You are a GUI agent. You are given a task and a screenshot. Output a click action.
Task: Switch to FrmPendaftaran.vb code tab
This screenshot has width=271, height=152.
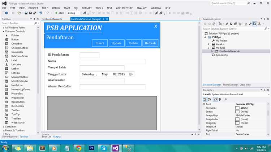52,19
